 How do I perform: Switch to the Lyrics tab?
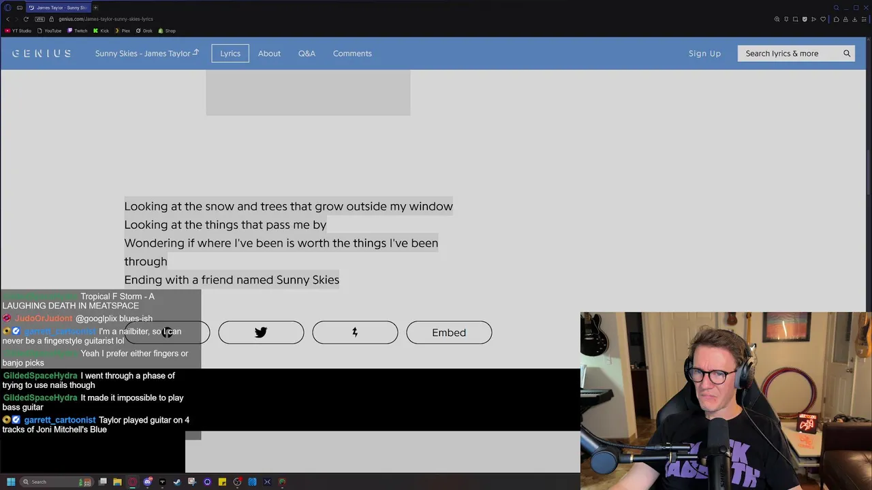230,53
